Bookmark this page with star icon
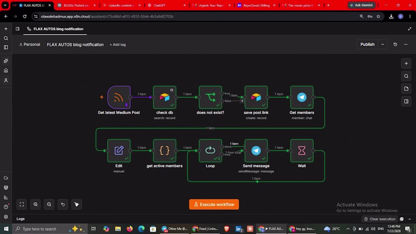 378,17
